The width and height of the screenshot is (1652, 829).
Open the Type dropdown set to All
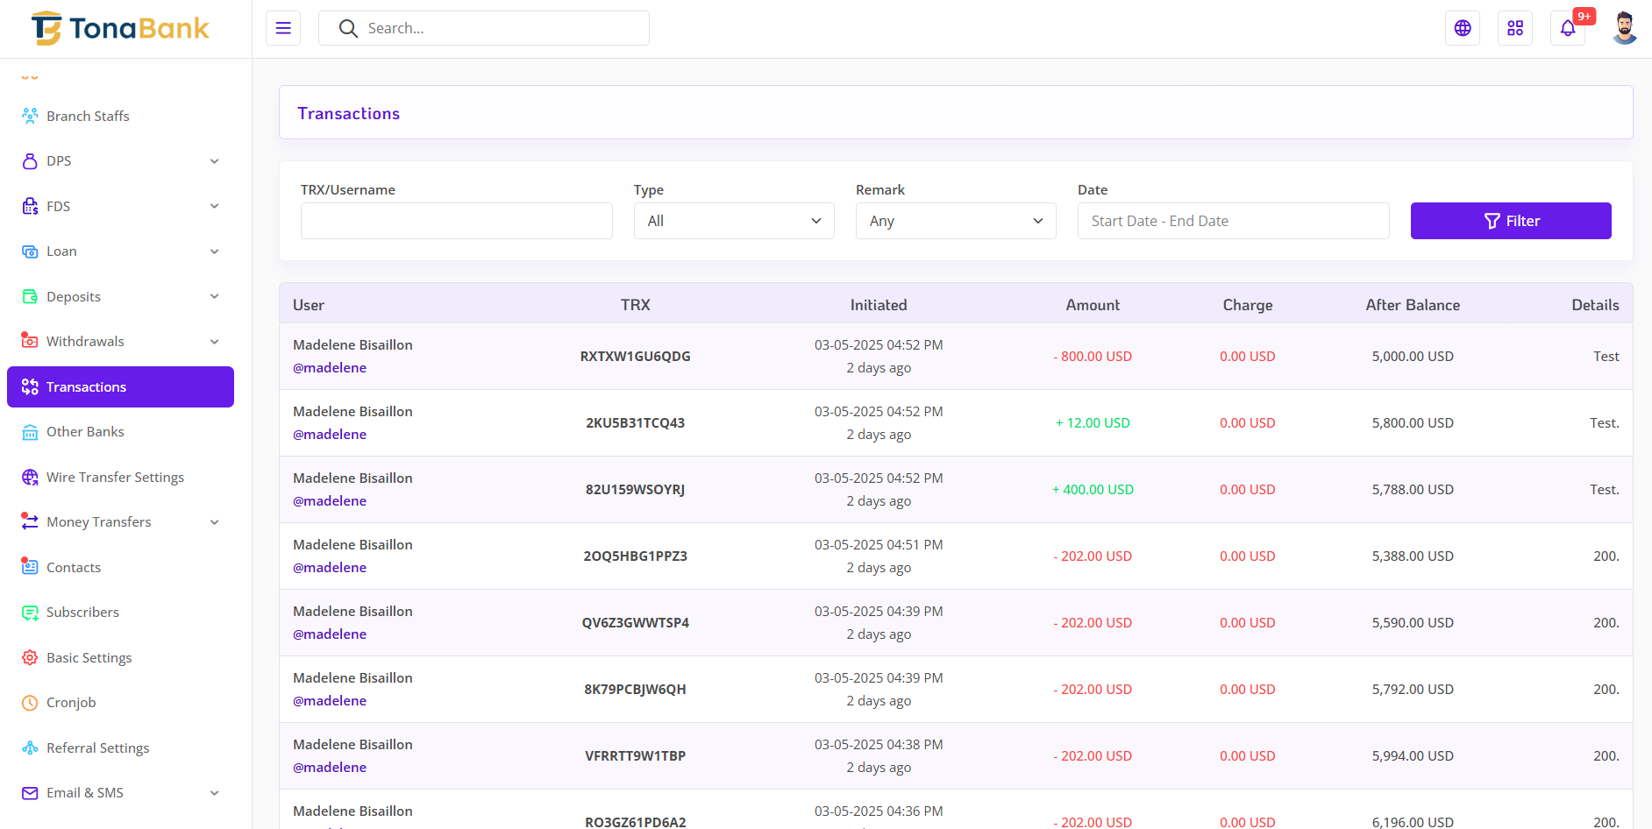(734, 221)
